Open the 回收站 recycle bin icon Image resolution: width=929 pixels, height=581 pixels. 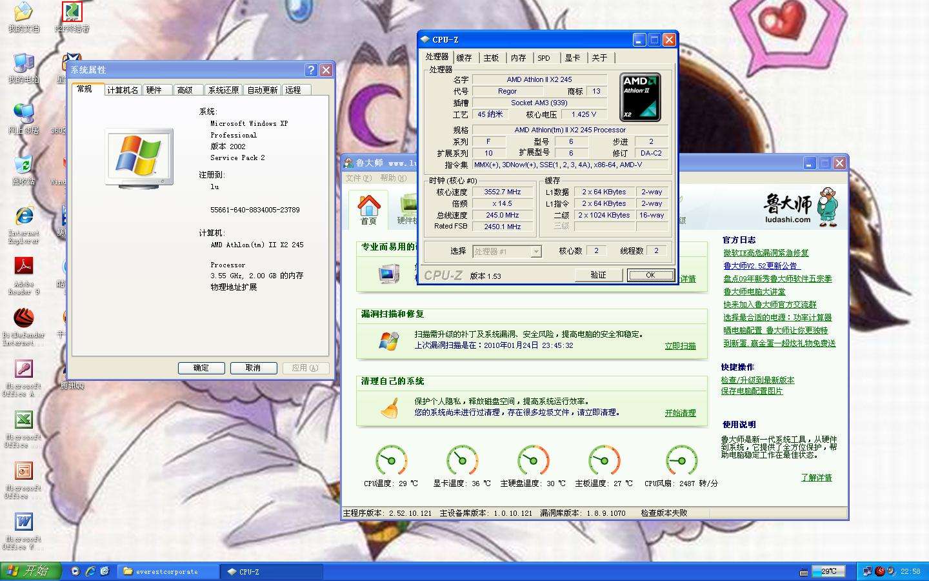23,170
